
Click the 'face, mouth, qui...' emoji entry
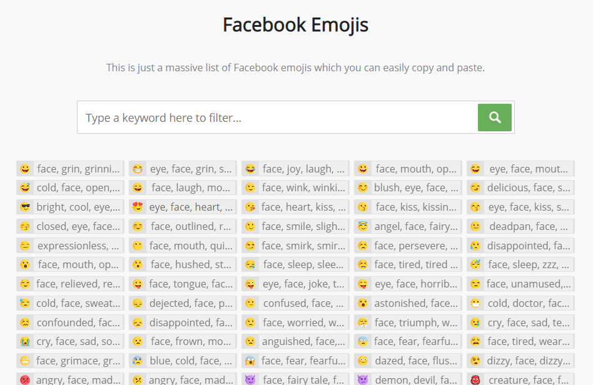tap(183, 246)
